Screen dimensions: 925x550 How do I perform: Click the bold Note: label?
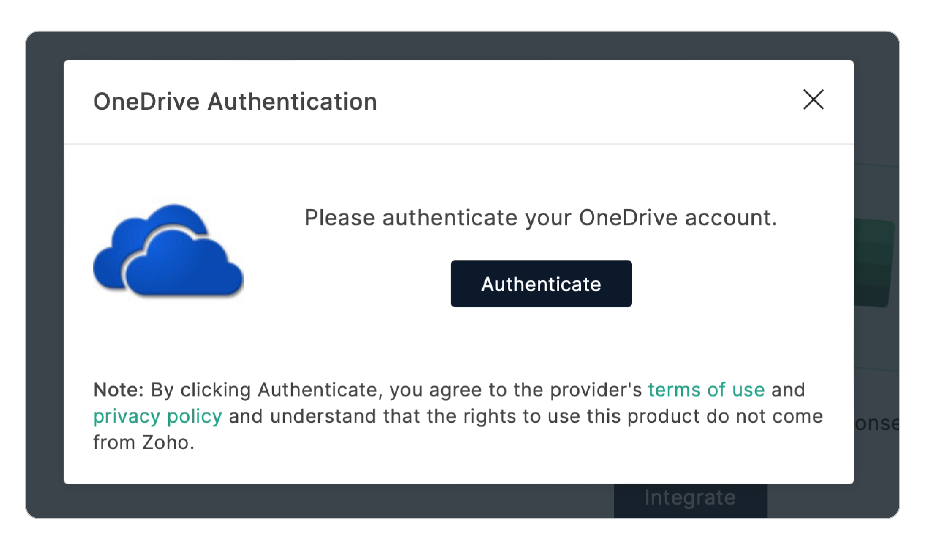pos(118,390)
